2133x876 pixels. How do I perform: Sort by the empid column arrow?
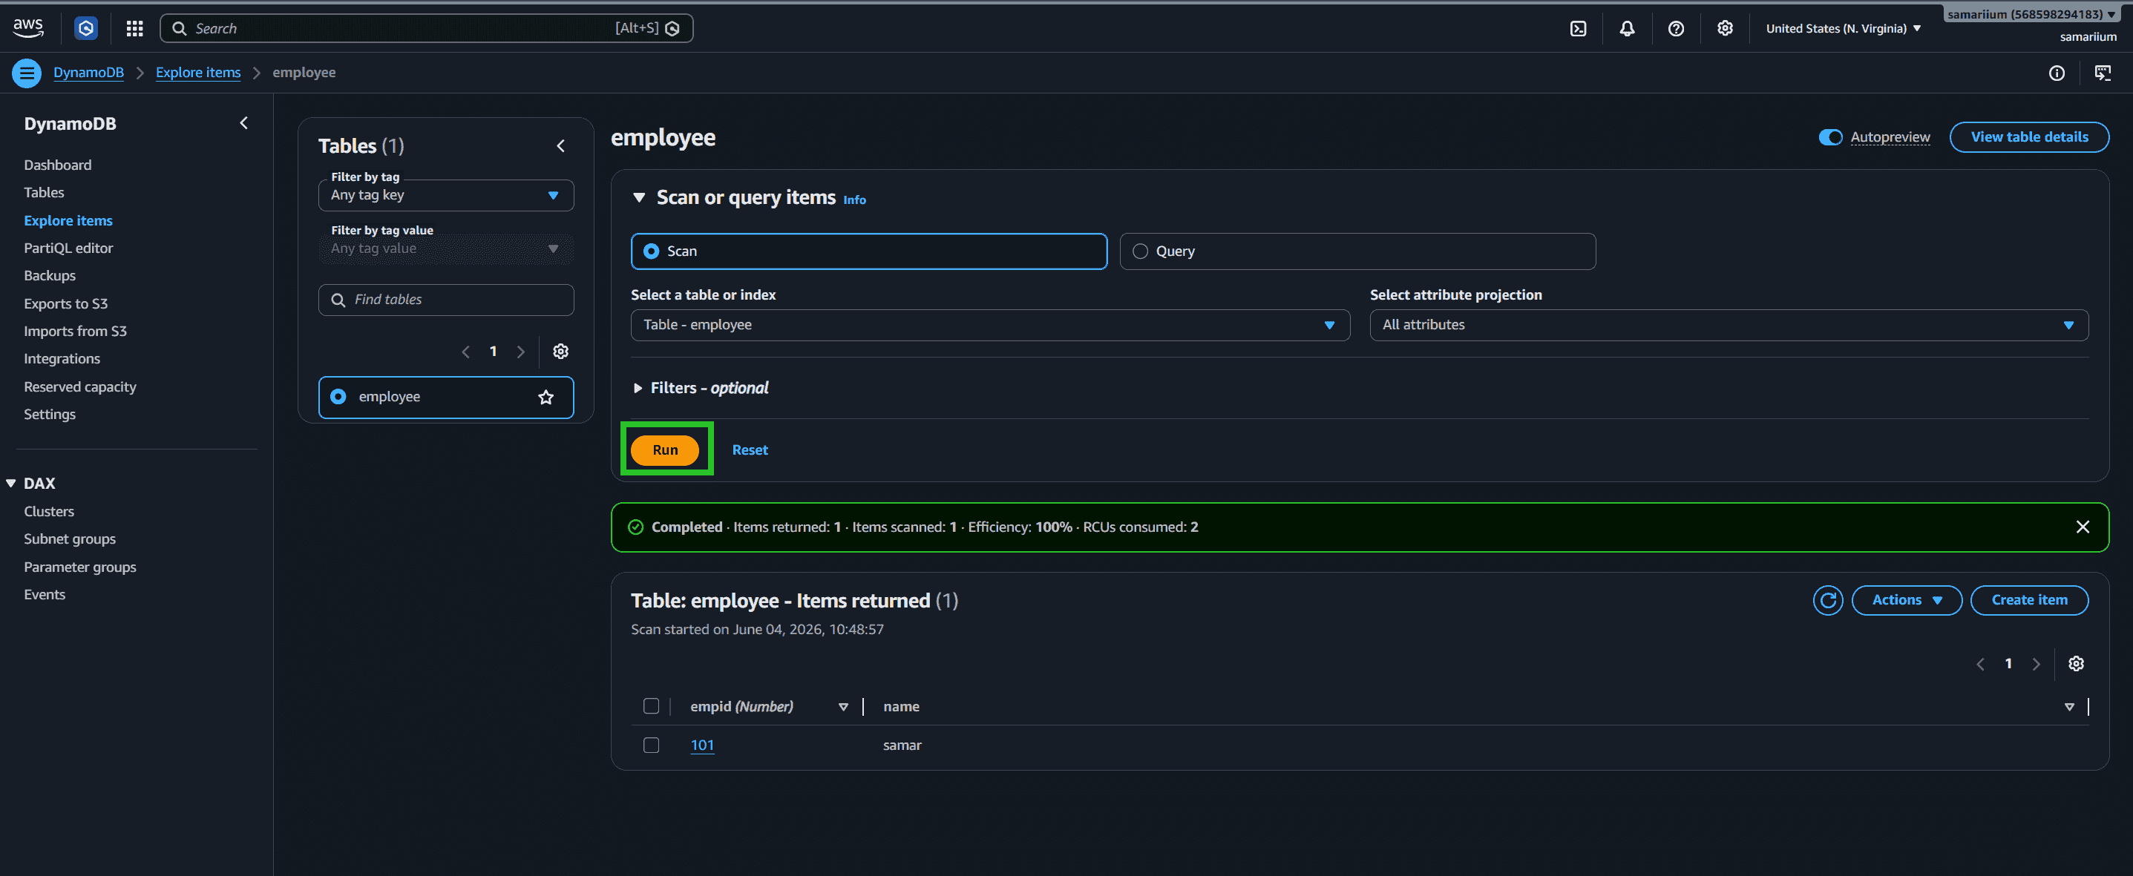[x=843, y=706]
